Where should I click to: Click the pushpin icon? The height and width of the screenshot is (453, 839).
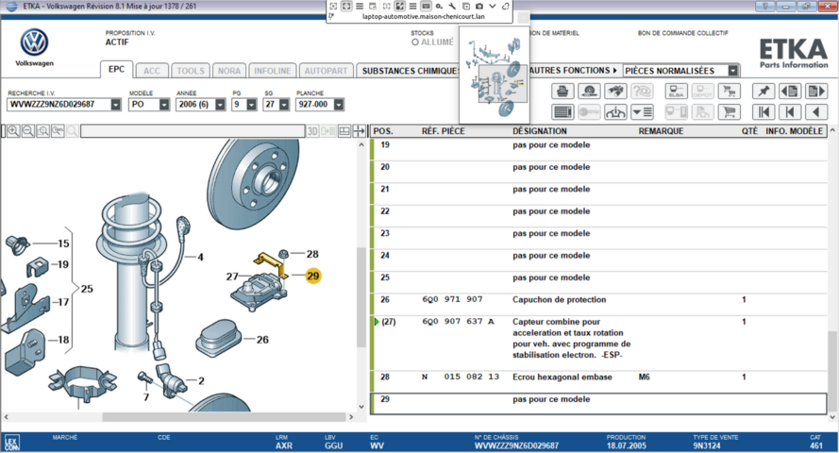(x=763, y=92)
